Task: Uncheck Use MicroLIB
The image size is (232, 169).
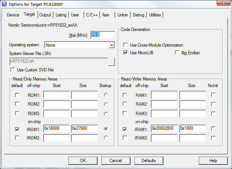Action: point(126,52)
